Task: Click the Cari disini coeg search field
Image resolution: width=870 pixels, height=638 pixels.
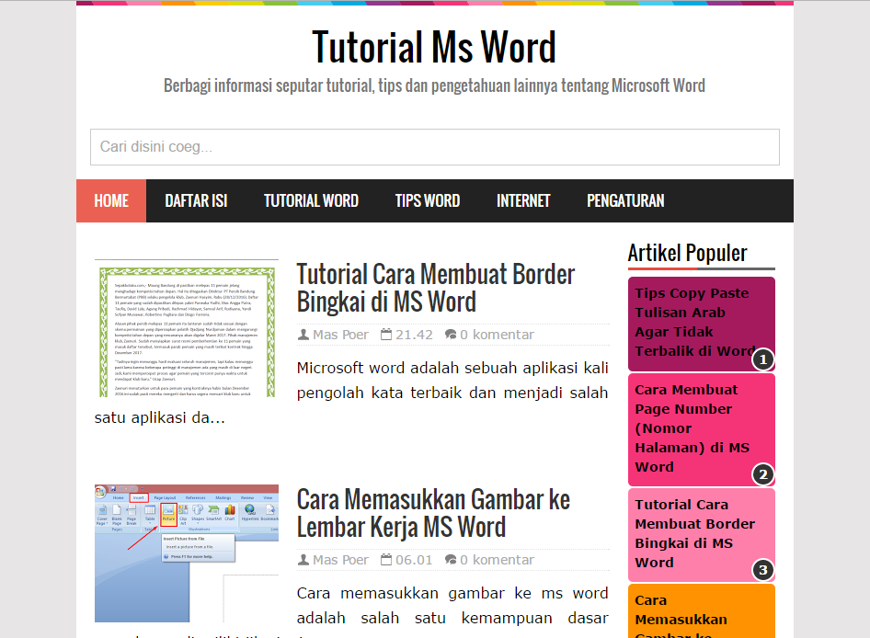Action: coord(435,147)
